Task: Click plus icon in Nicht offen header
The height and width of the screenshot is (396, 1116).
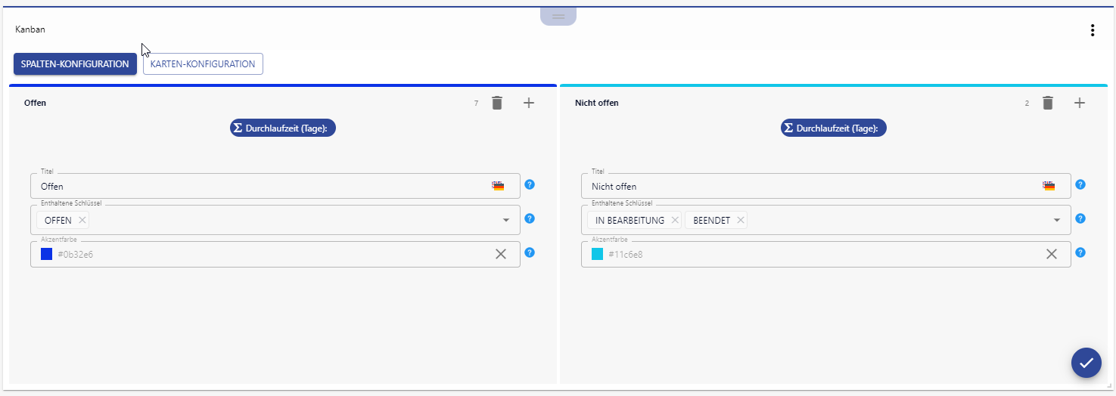Action: (x=1080, y=104)
